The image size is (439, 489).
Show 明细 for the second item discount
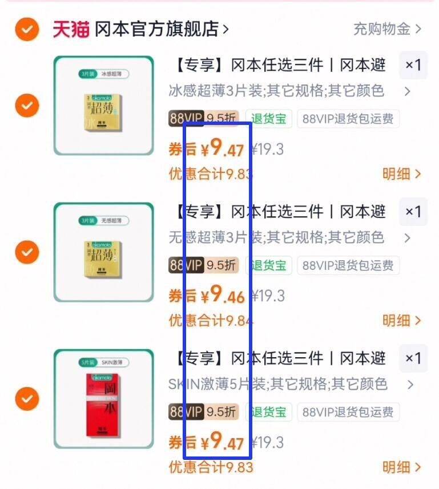click(x=402, y=321)
